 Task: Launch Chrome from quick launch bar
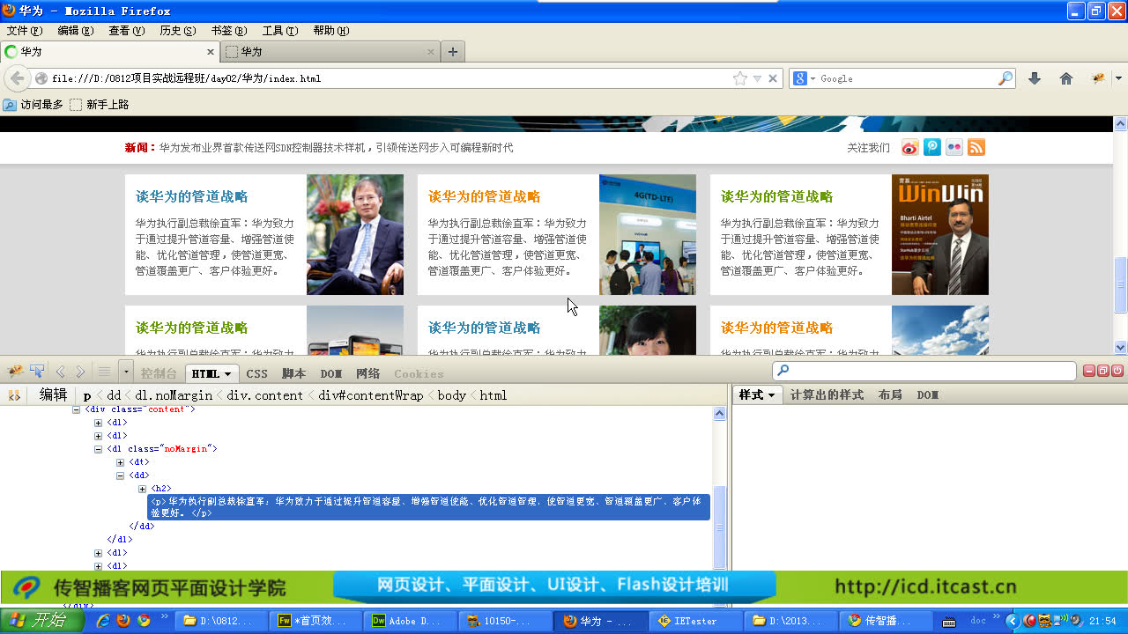(x=144, y=621)
